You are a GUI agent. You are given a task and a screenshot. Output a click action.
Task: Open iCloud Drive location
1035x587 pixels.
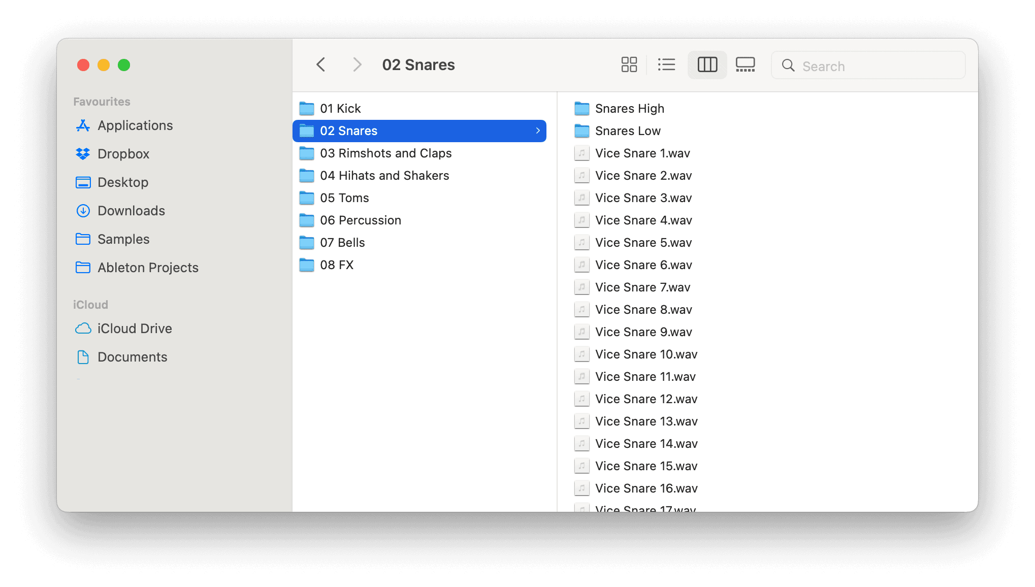pyautogui.click(x=135, y=329)
